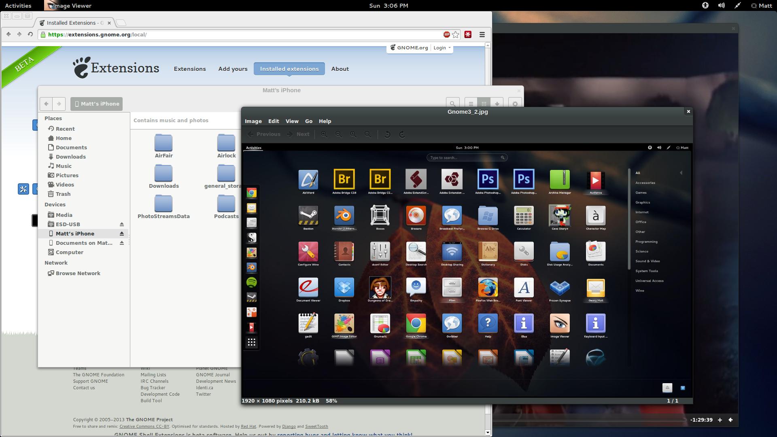The image size is (777, 437).
Task: Follow the Creative Commons CC-BY link
Action: (144, 426)
